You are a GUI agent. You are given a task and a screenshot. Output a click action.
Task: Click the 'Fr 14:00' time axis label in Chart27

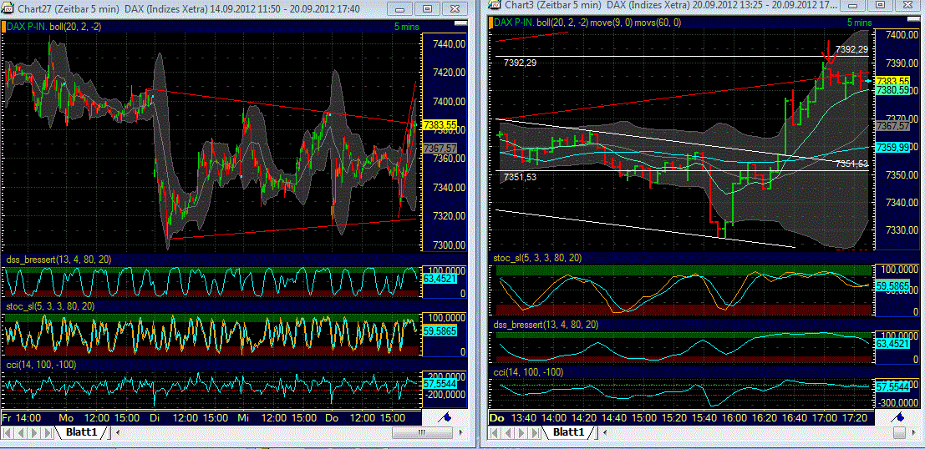22,416
